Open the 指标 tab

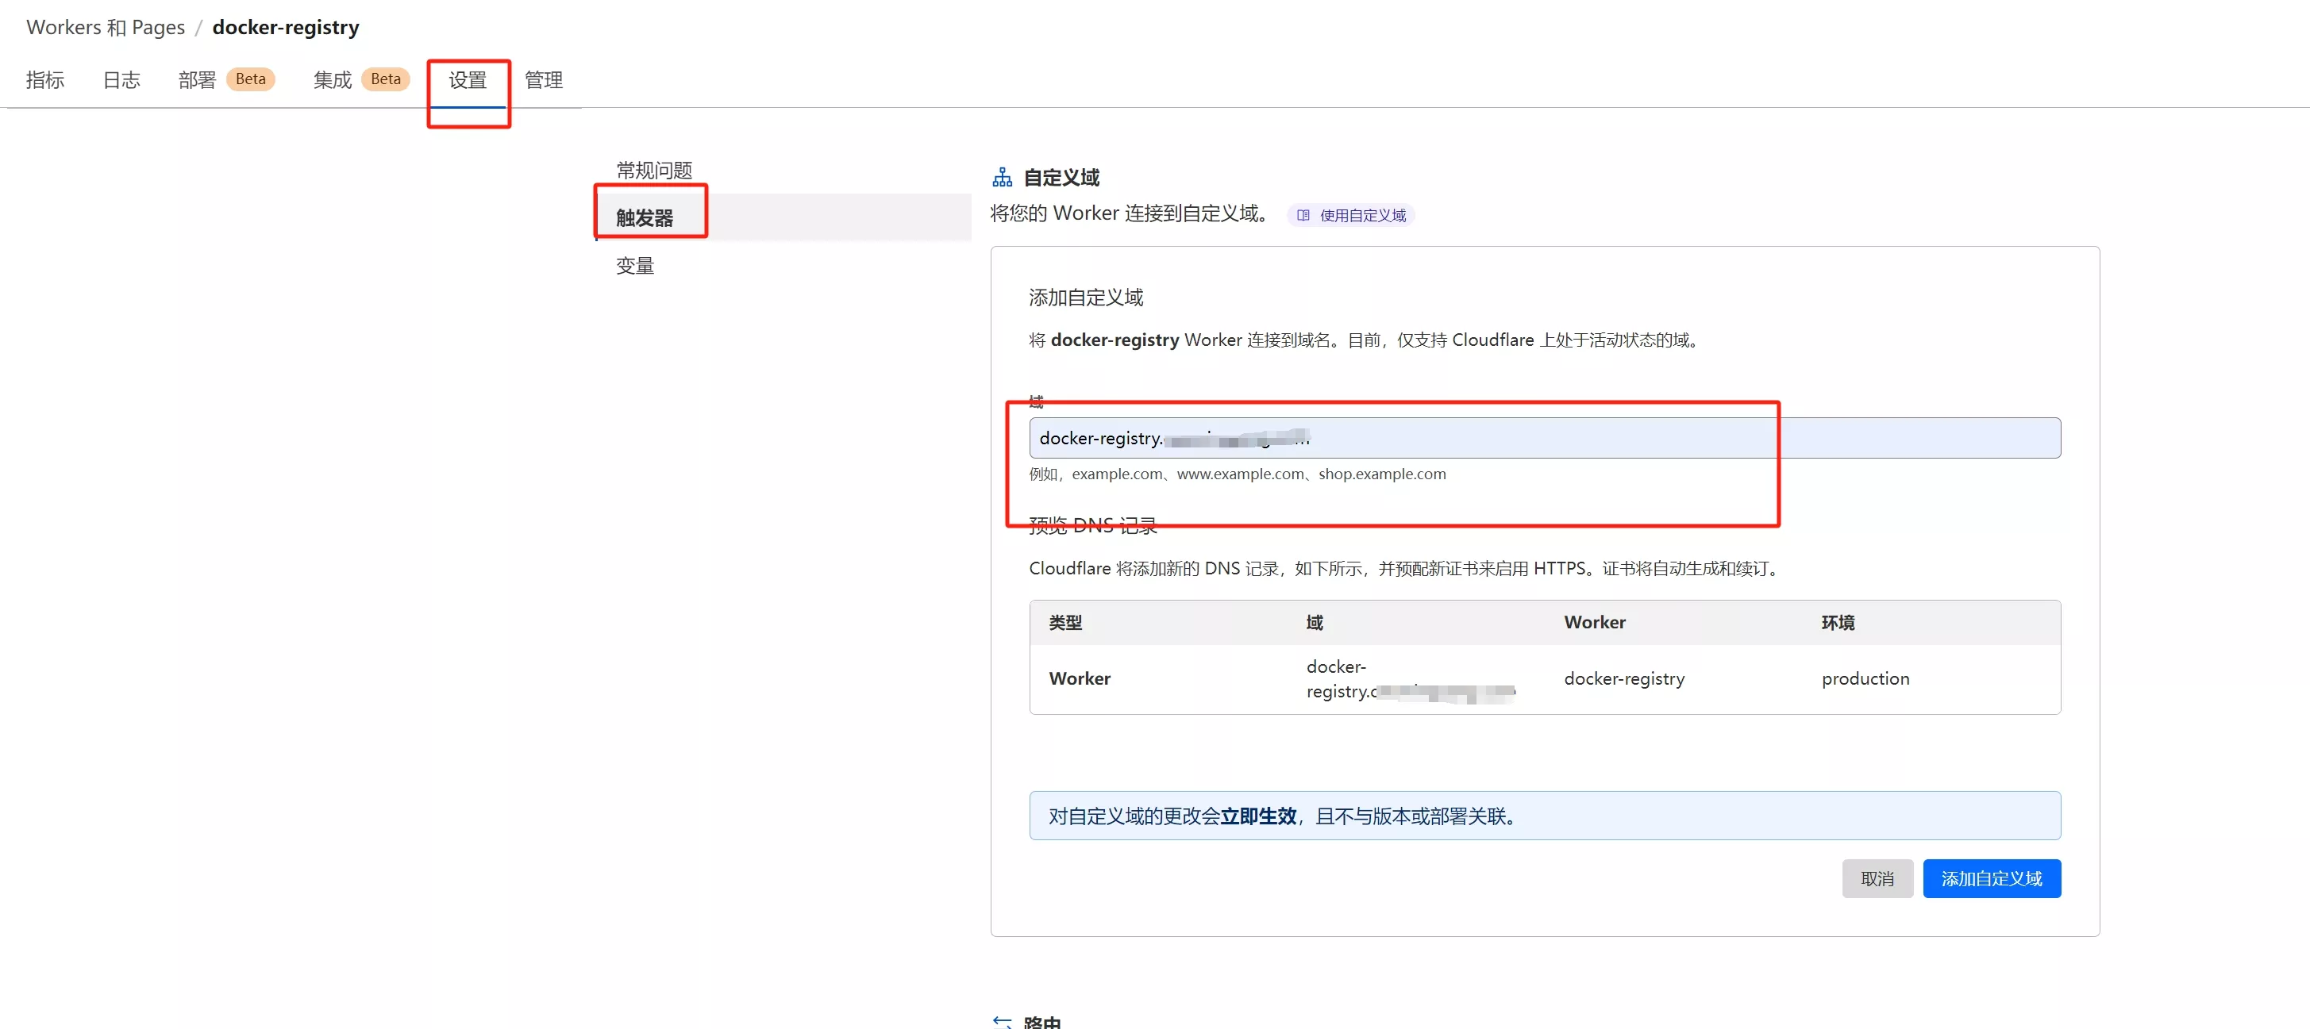[44, 80]
